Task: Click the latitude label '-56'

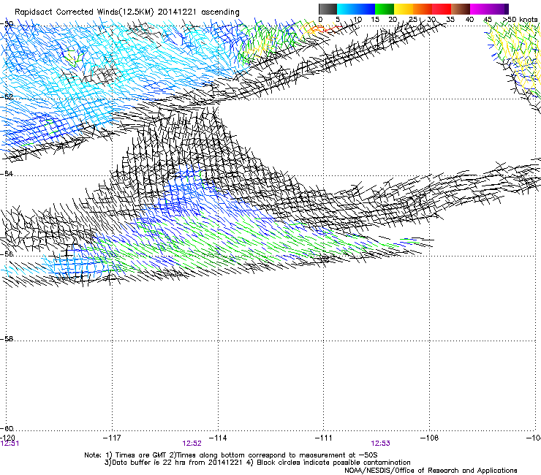Action: [6, 254]
